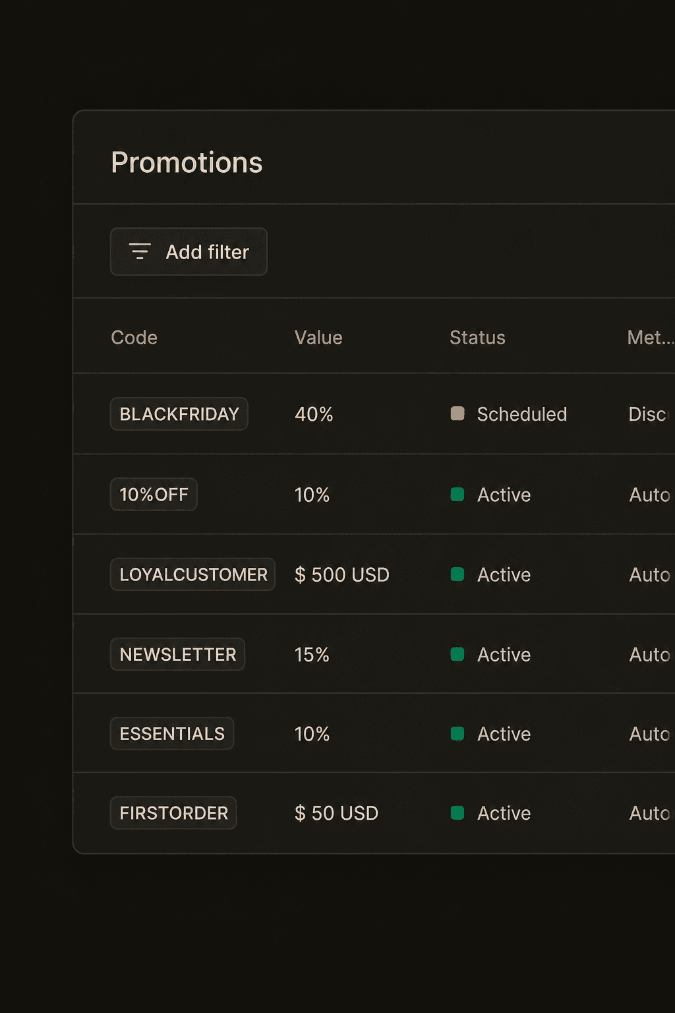Click the Promotions heading
The height and width of the screenshot is (1013, 675).
[187, 162]
